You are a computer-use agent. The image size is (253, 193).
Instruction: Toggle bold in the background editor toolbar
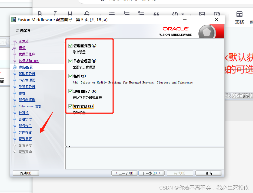[40, 14]
